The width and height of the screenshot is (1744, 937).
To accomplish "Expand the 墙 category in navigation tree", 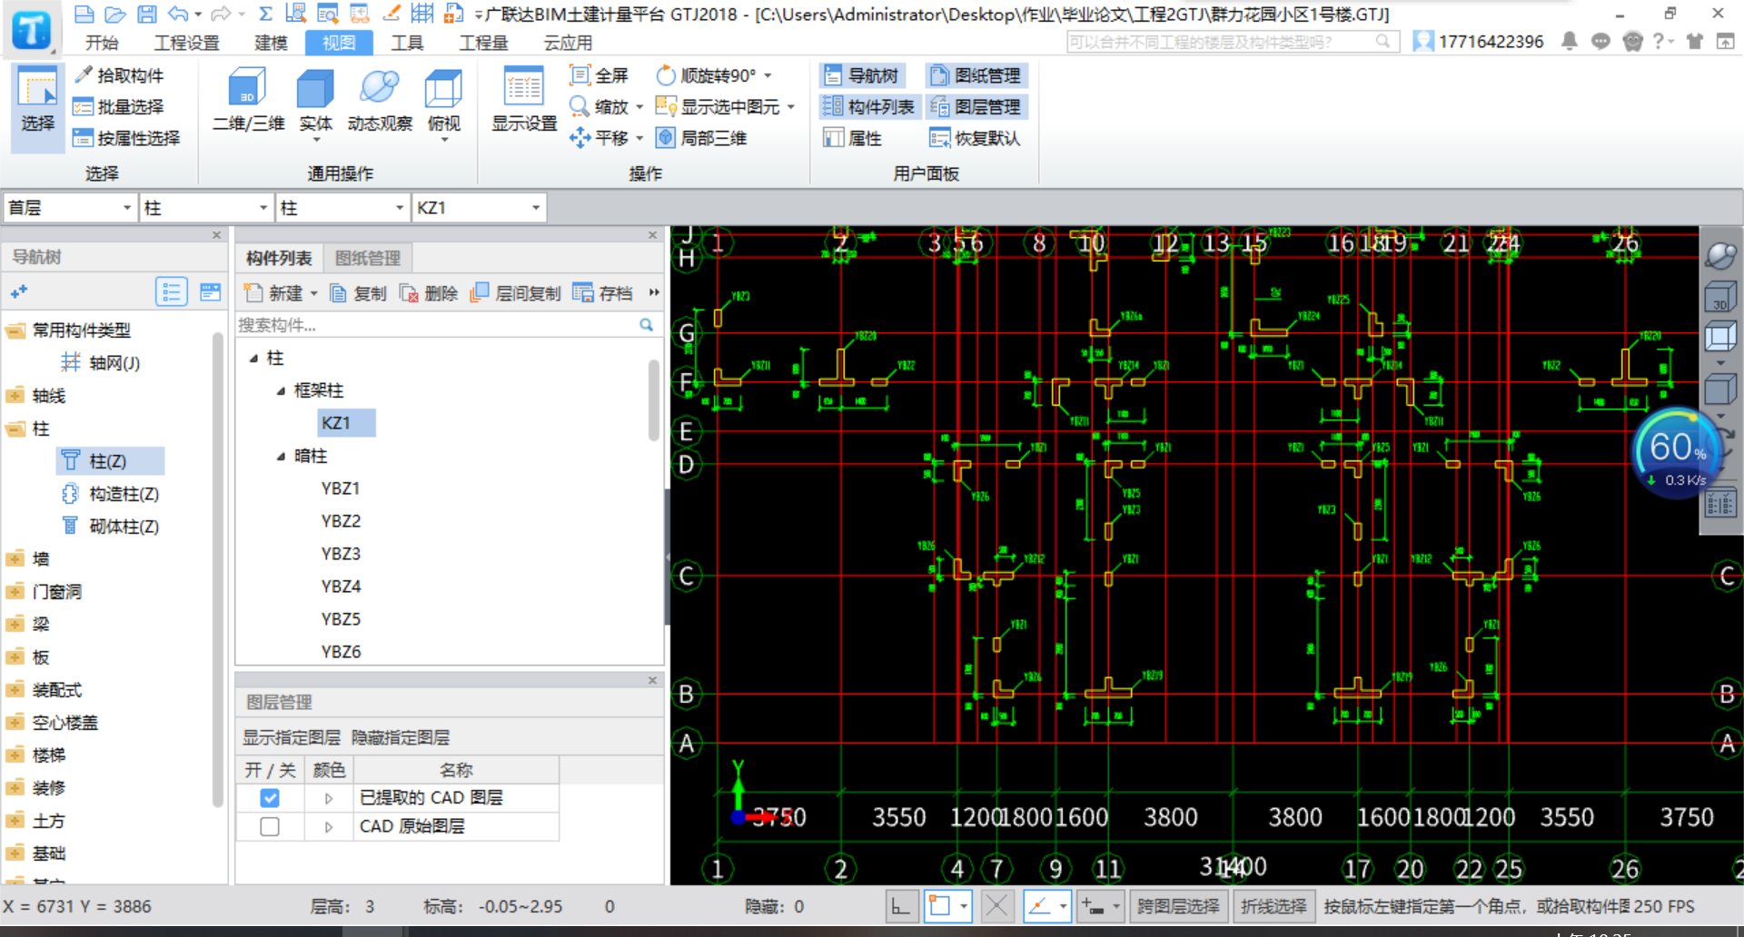I will click(15, 559).
